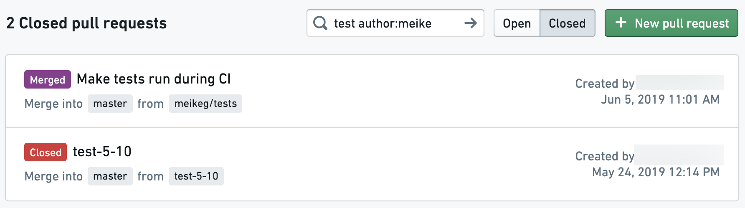The height and width of the screenshot is (208, 745).
Task: Click the search magnifier icon
Action: click(x=320, y=23)
